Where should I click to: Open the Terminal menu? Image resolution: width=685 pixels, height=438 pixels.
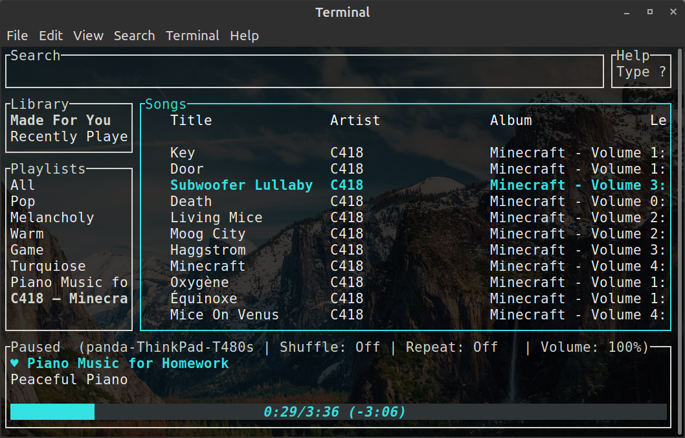(x=192, y=36)
